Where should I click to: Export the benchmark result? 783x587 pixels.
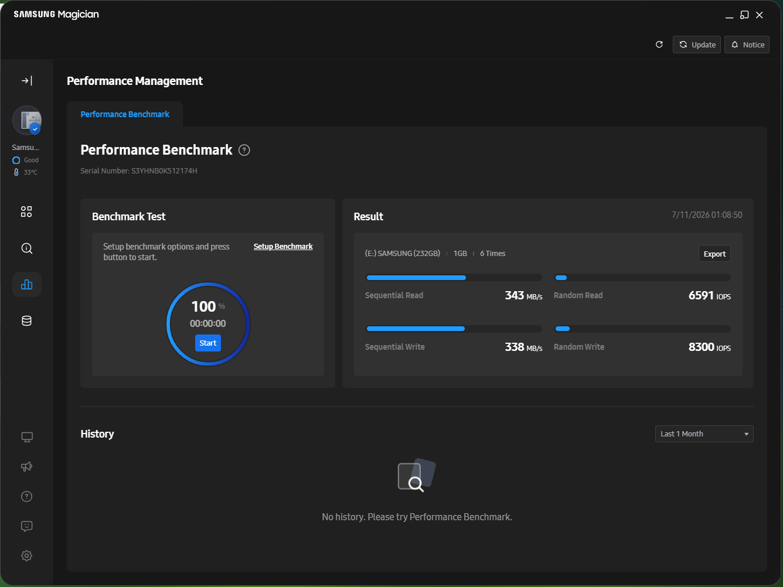pyautogui.click(x=714, y=254)
